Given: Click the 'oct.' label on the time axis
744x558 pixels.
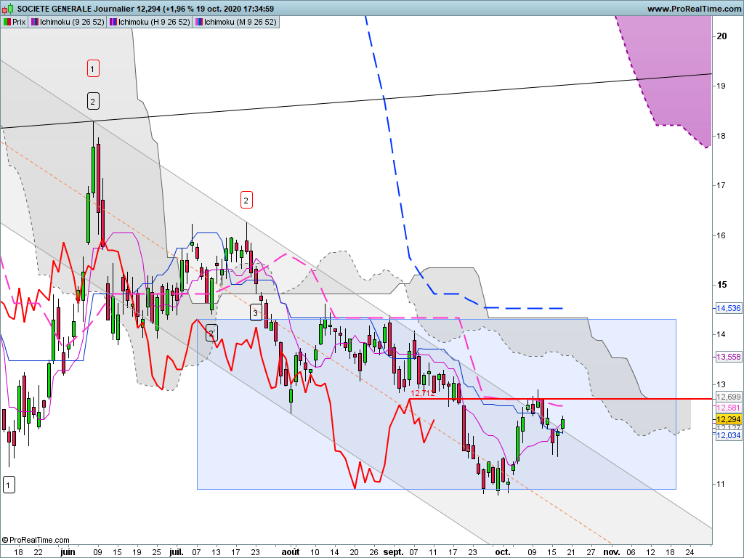Looking at the screenshot, I should (503, 552).
